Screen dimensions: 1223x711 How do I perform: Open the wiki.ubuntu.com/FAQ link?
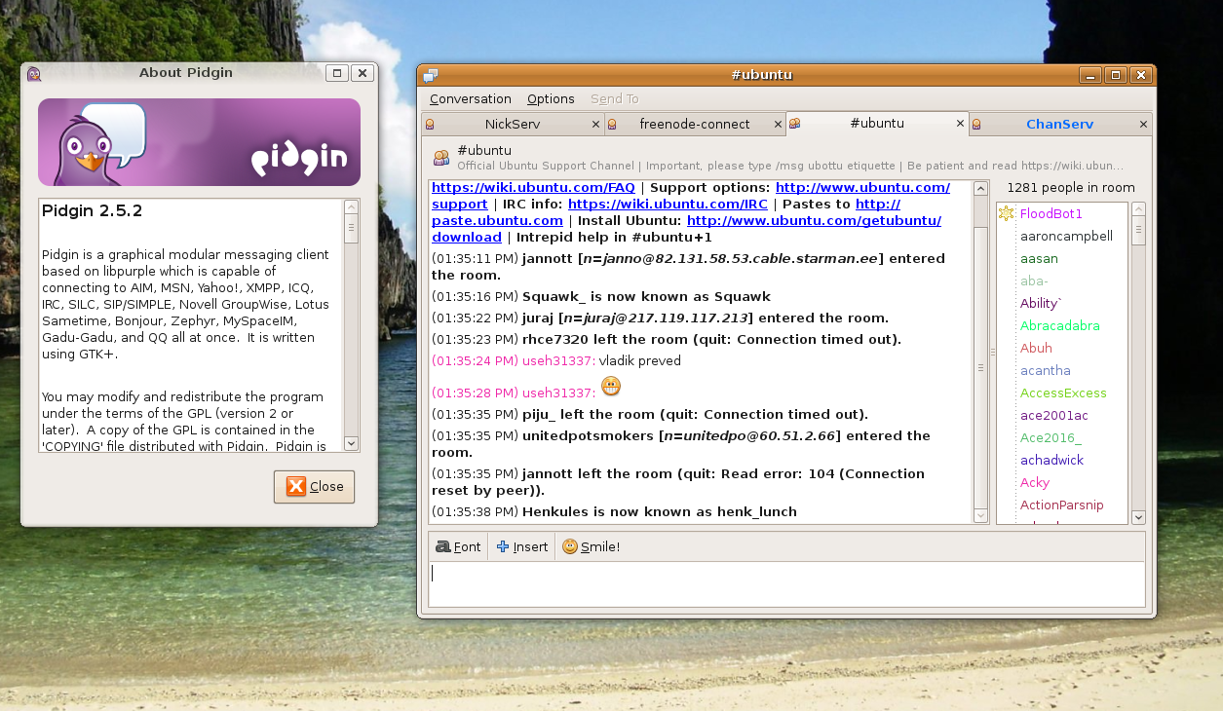coord(533,187)
